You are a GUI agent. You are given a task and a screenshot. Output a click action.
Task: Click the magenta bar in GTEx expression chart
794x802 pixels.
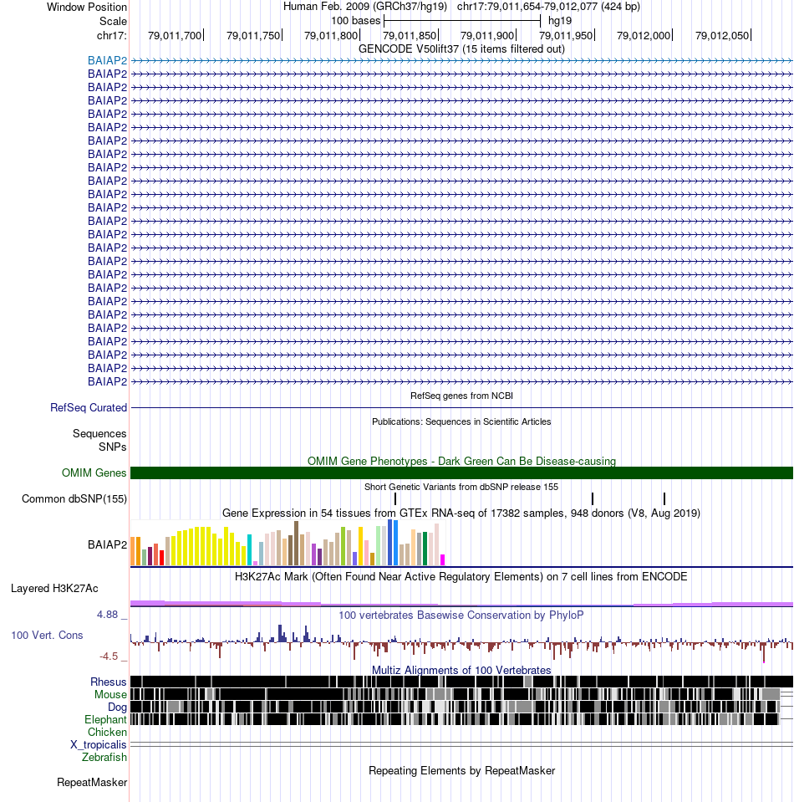click(x=443, y=559)
